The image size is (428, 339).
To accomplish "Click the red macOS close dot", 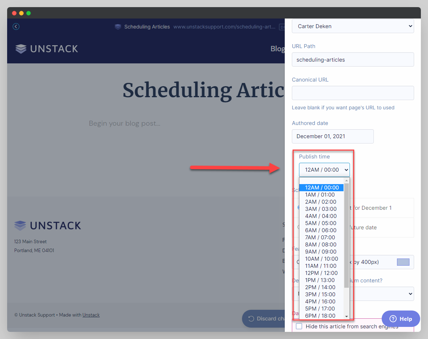I will tap(14, 13).
